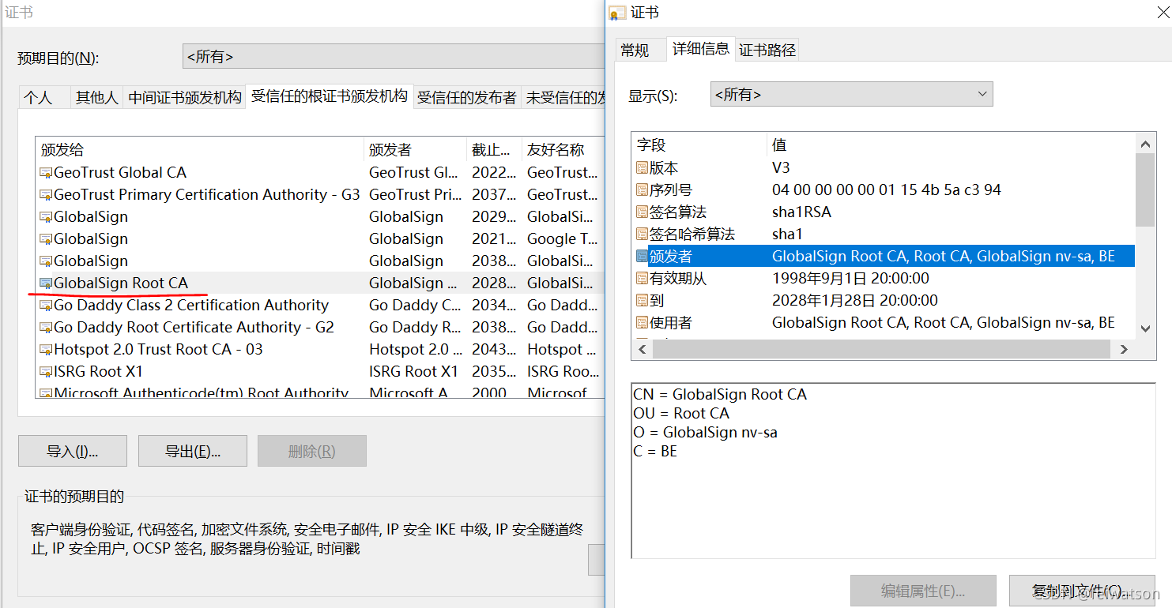Viewport: 1172px width, 608px height.
Task: Click the 版本 field icon
Action: click(x=641, y=167)
